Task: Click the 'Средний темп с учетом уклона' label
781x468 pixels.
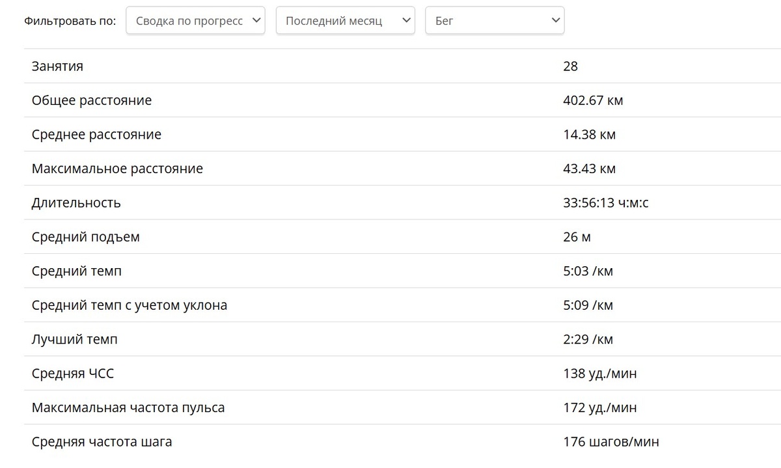Action: click(130, 305)
